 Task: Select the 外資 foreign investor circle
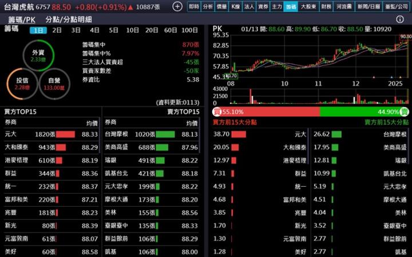point(39,55)
